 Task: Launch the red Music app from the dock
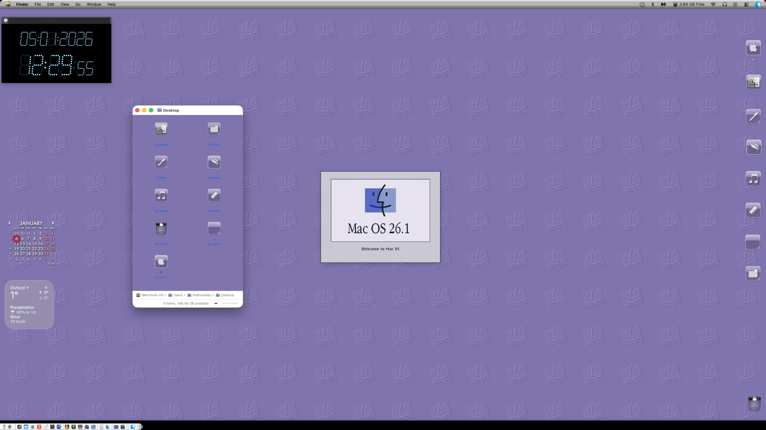pos(39,427)
